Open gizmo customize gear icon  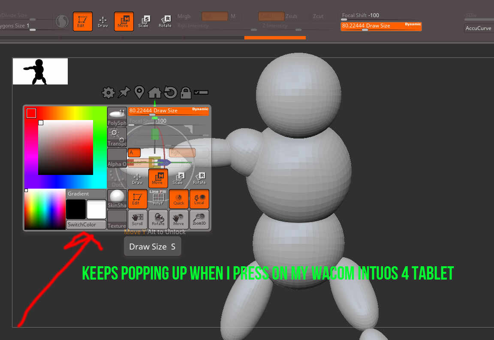coord(108,93)
